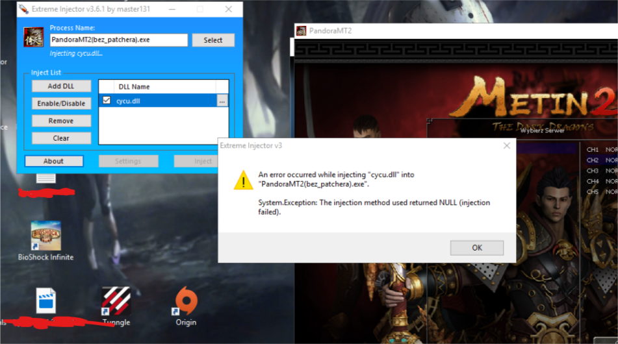Click Clear button in Inject List

pyautogui.click(x=61, y=138)
